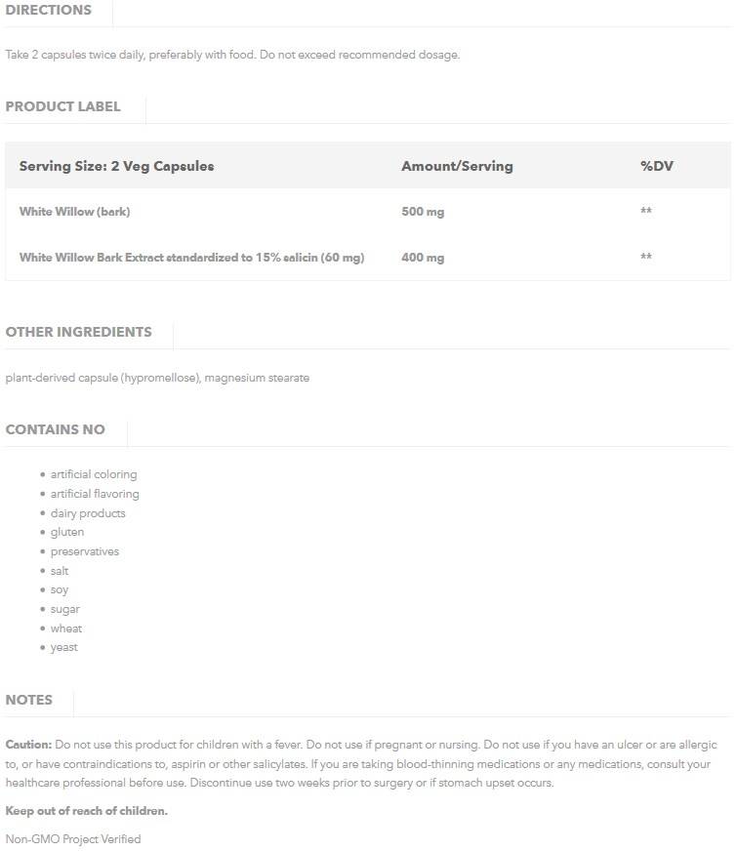Click the Non-GMO Project Verified text

pos(73,839)
